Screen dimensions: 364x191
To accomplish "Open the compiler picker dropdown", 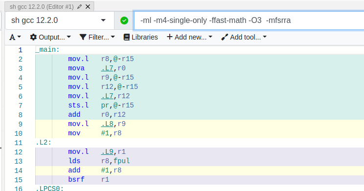I will pos(60,21).
